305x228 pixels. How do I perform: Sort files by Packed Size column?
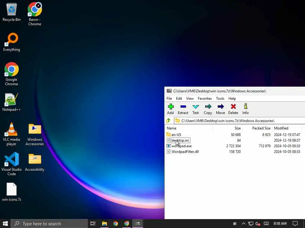(257, 128)
